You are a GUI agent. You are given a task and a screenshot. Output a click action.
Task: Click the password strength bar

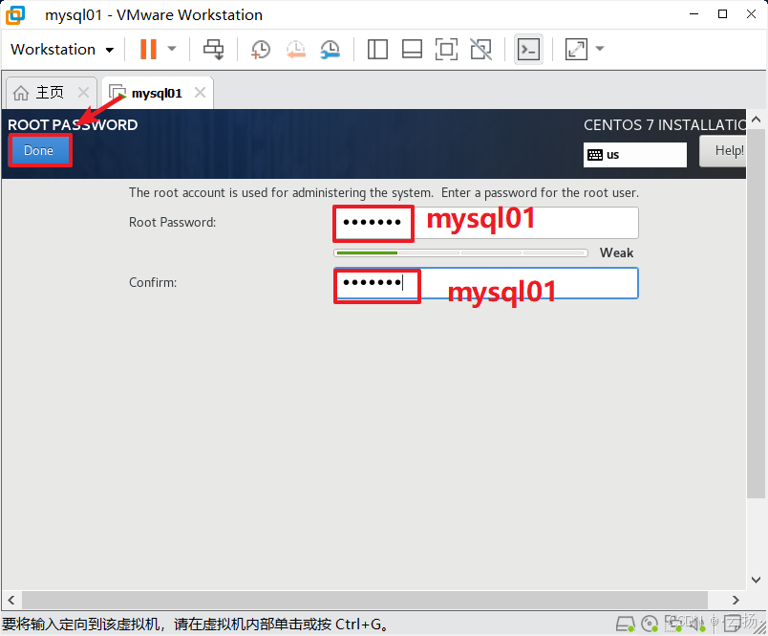click(x=460, y=253)
